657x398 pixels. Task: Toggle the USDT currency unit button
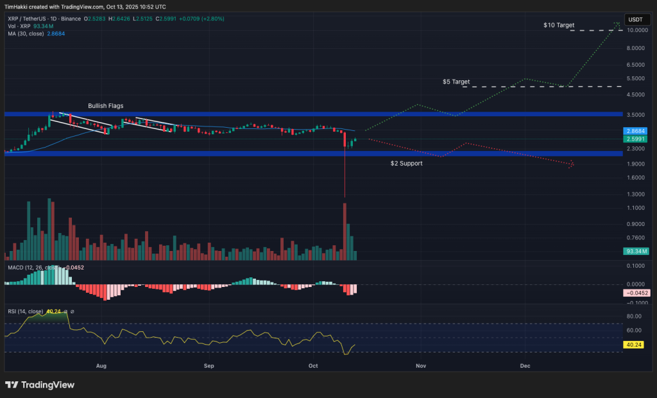(637, 19)
